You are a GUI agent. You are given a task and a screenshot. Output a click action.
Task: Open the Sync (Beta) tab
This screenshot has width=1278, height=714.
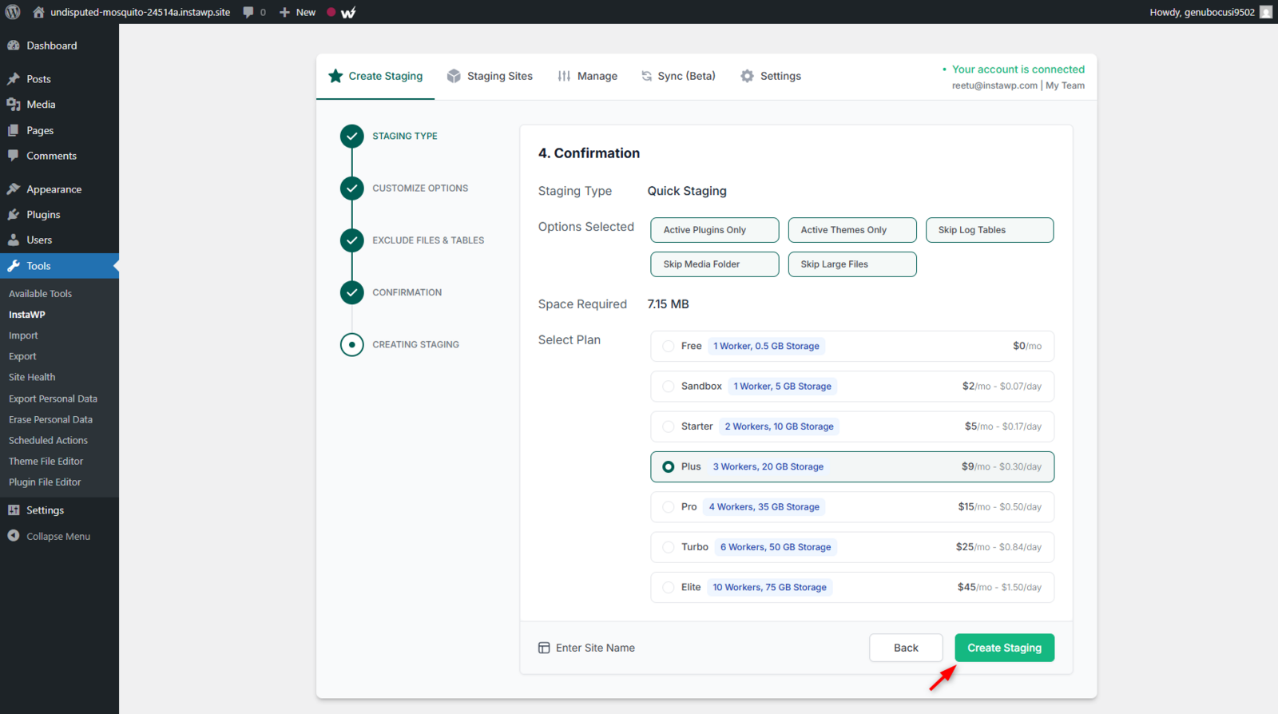pyautogui.click(x=678, y=76)
